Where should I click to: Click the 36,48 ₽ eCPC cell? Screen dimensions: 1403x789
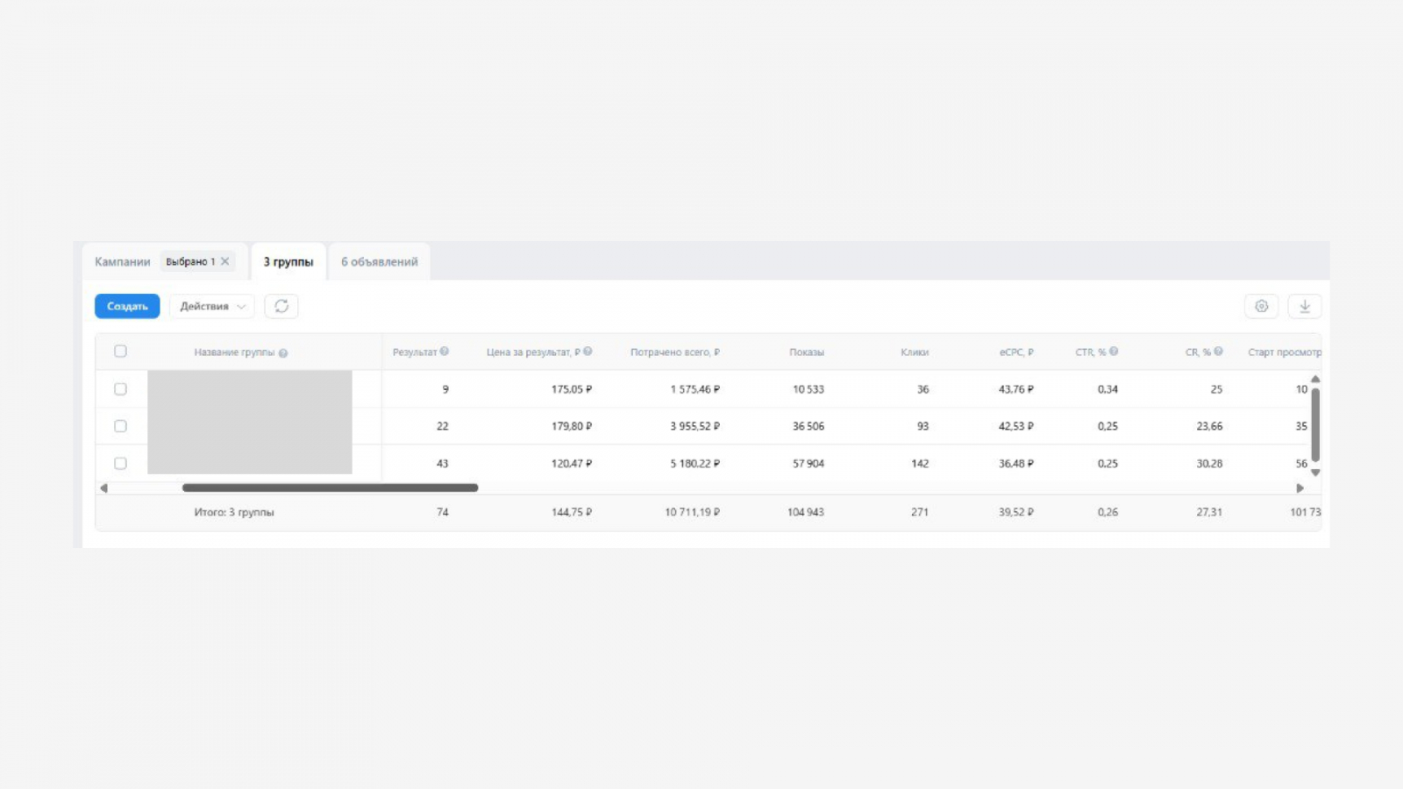(x=1016, y=464)
